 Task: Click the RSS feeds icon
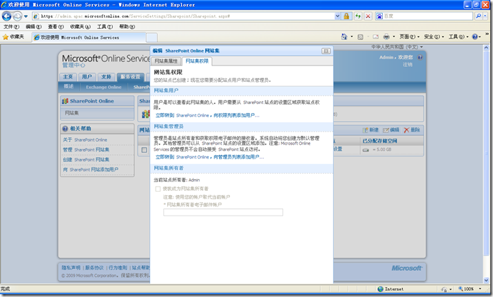coord(360,37)
